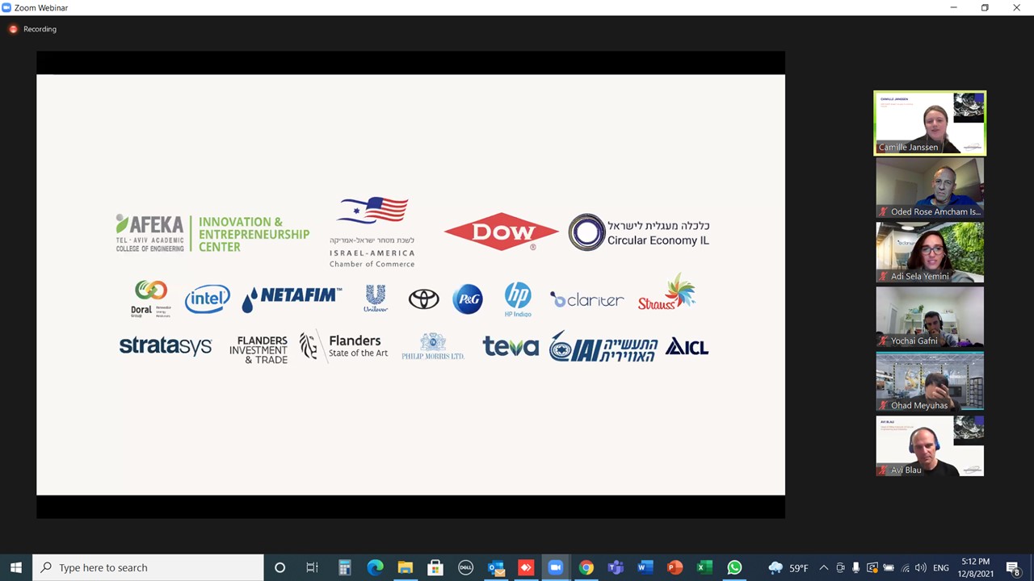
Task: Open Wi-Fi network settings tray icon
Action: pyautogui.click(x=905, y=567)
